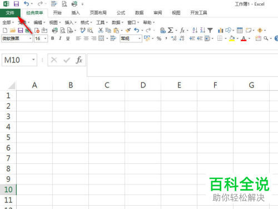This screenshot has height=209, width=278.
Task: Click Undo in the quick access toolbar
Action: [x=27, y=3]
